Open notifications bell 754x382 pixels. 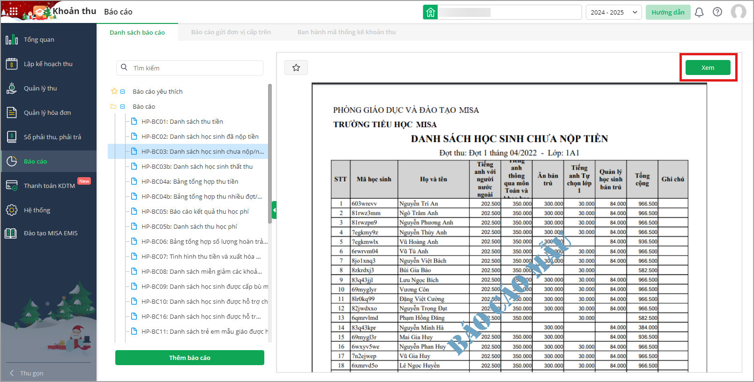click(699, 12)
